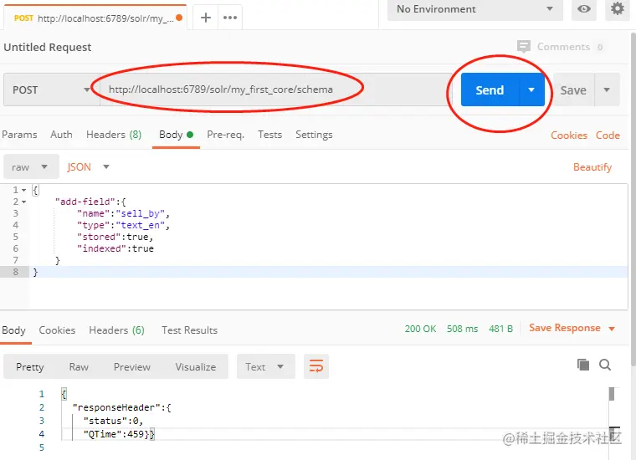Click the request URL input field
The image size is (636, 460).
[276, 89]
